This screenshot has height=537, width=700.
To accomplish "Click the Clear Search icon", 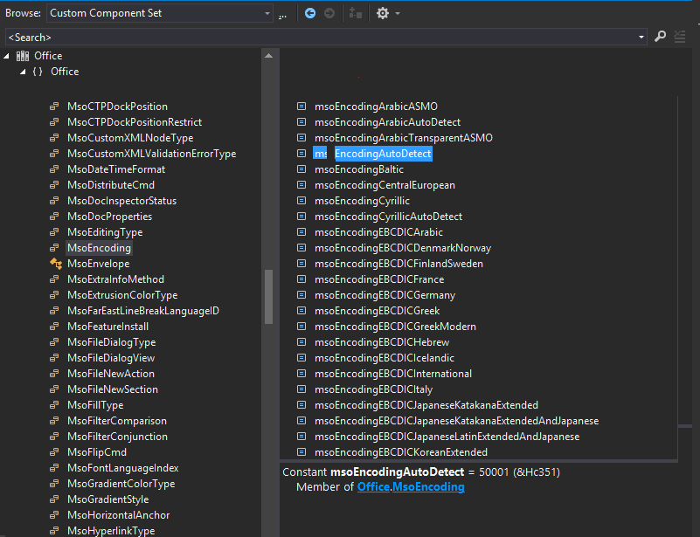I will point(680,37).
